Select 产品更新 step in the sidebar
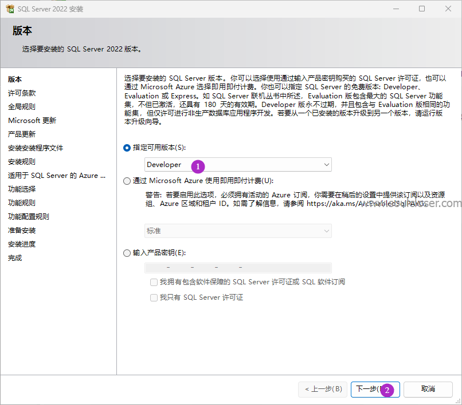The width and height of the screenshot is (462, 405). [x=22, y=134]
